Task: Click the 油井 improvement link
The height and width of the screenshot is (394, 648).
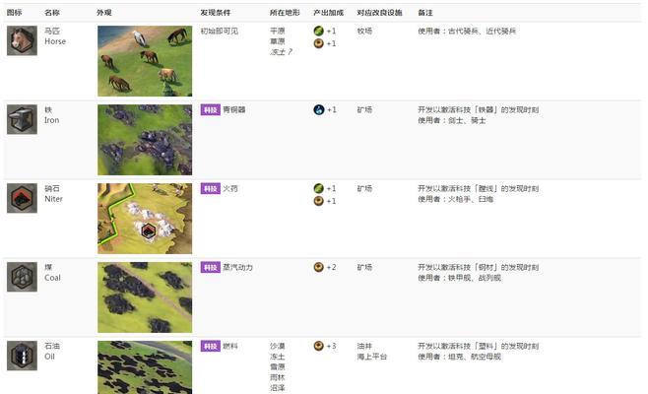Action: tap(364, 347)
